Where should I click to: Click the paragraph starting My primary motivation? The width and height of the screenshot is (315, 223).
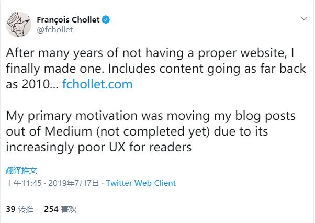click(x=151, y=131)
